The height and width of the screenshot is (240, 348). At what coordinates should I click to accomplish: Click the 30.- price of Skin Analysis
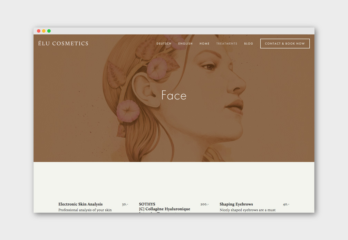(x=125, y=204)
